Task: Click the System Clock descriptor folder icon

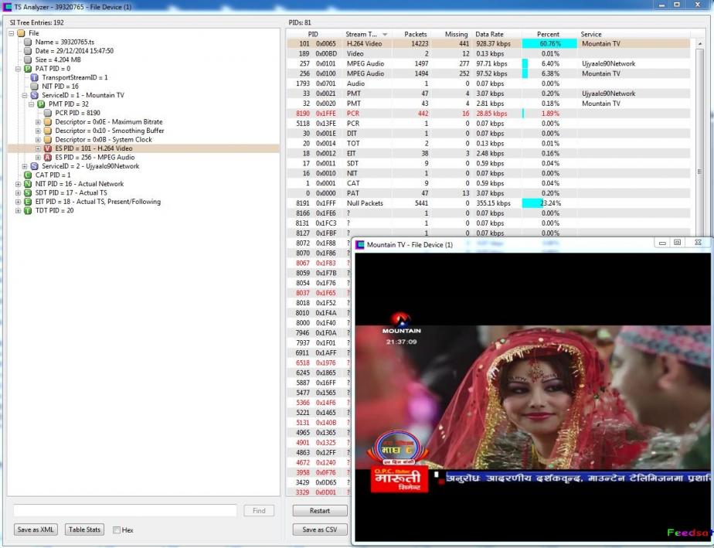Action: click(x=48, y=140)
